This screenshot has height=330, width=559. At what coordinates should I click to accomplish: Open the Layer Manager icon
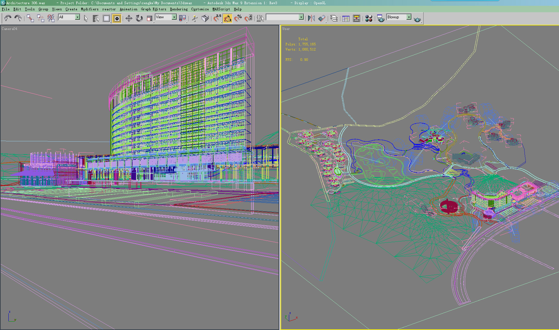[334, 18]
